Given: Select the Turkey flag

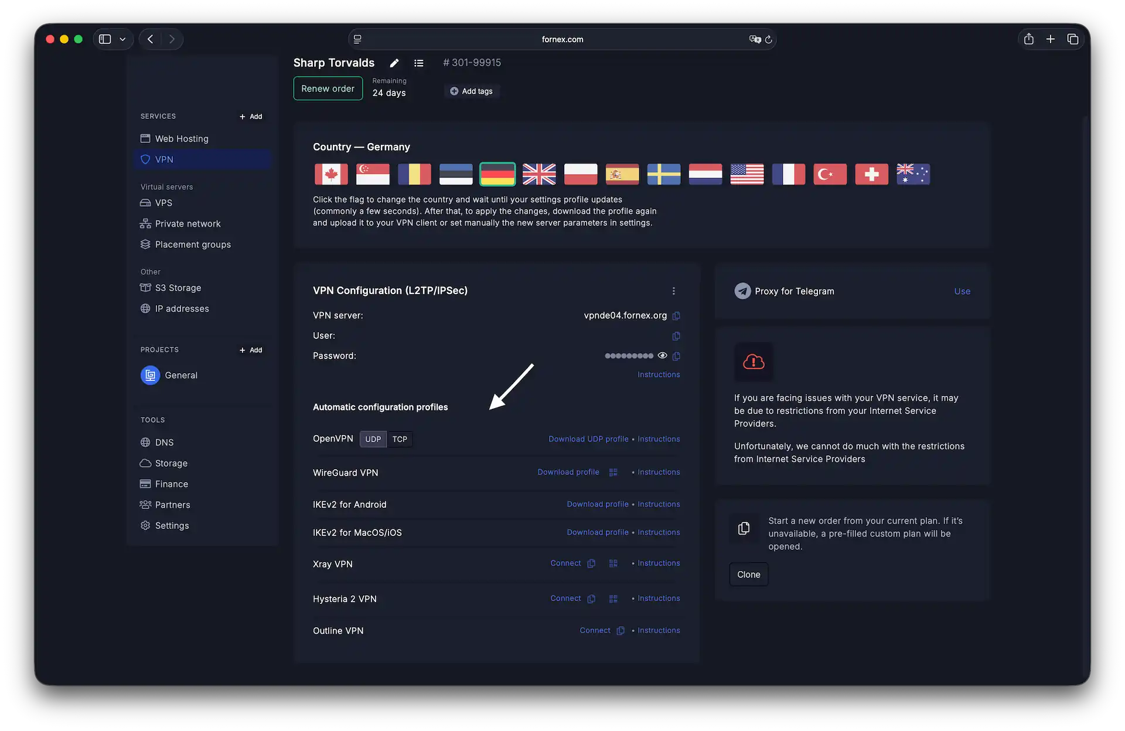Looking at the screenshot, I should tap(830, 174).
